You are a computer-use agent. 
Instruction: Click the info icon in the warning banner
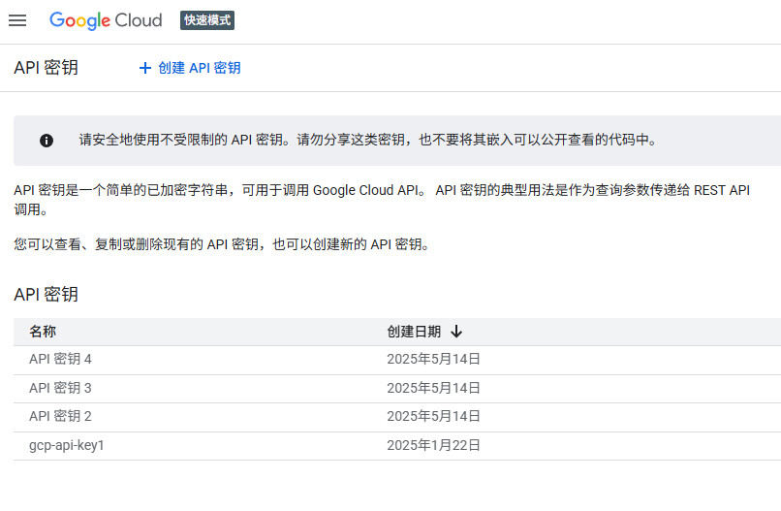click(x=47, y=141)
